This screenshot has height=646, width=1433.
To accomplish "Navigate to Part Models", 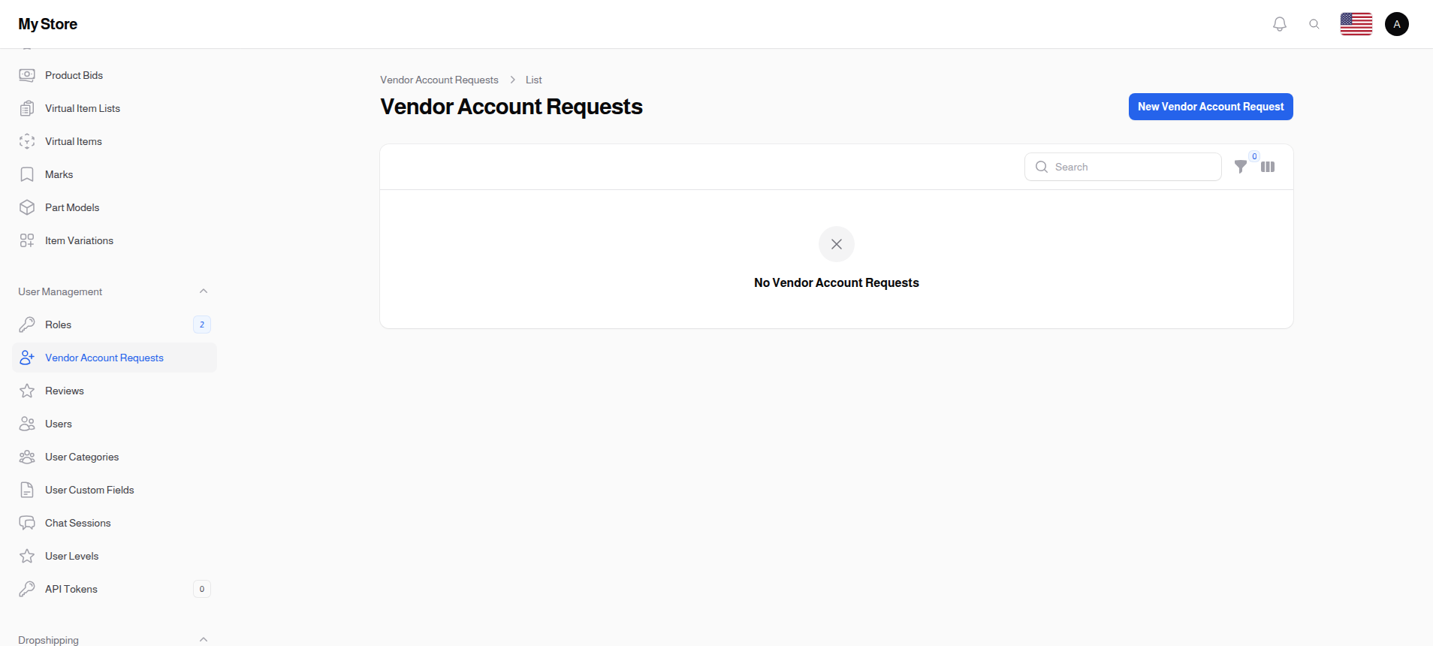I will click(114, 207).
